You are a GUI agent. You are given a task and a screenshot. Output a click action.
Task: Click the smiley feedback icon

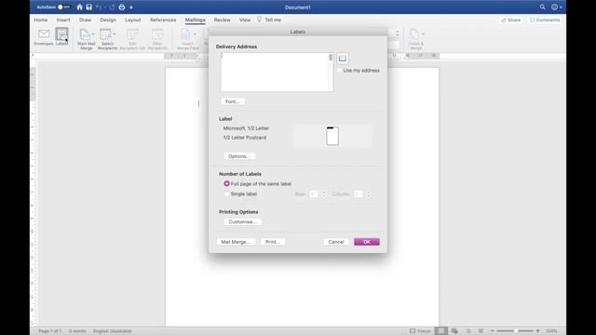[x=555, y=7]
